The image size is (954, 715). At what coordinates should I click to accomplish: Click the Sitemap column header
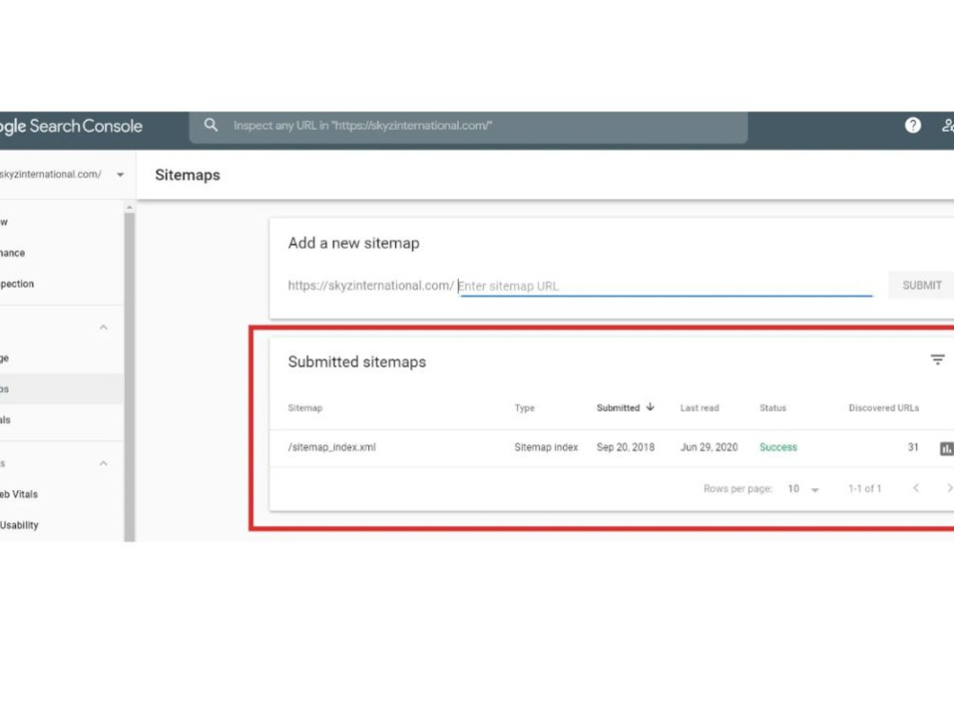click(305, 408)
